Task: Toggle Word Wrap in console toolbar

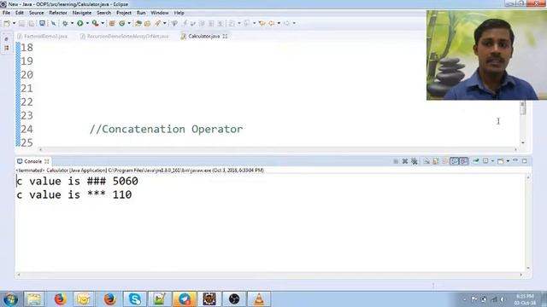Action: coord(444,161)
